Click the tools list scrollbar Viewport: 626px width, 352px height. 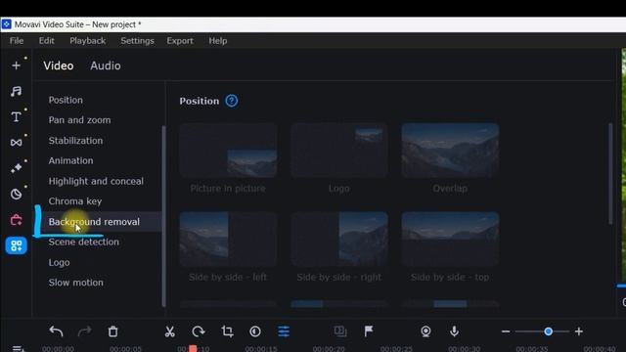tap(163, 216)
